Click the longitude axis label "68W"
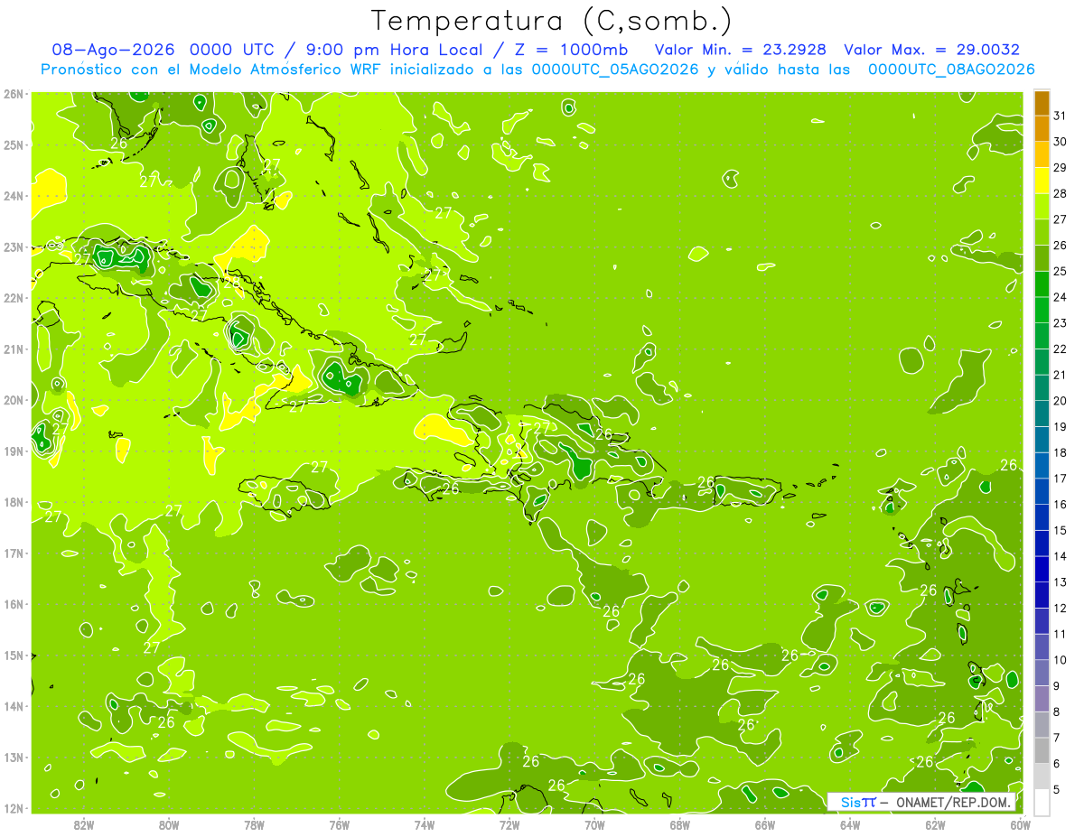 680,824
